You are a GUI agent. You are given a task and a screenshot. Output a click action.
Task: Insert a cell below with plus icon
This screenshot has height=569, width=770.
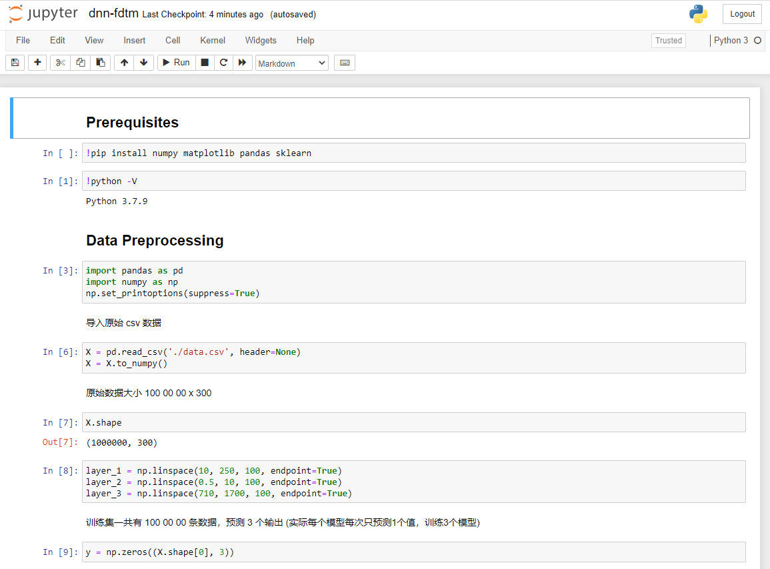pyautogui.click(x=37, y=63)
